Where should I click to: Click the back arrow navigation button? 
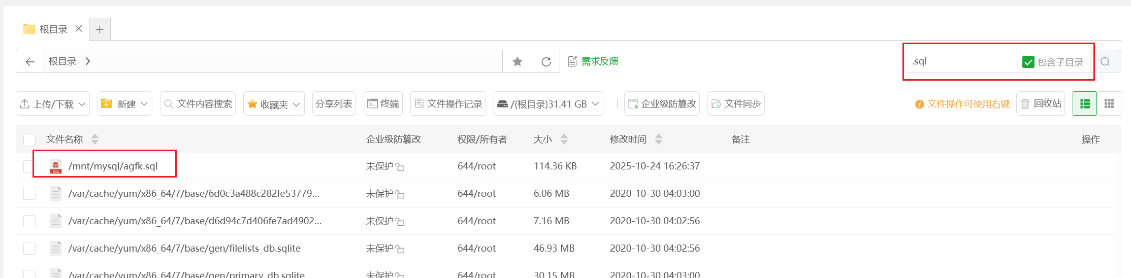pyautogui.click(x=30, y=61)
